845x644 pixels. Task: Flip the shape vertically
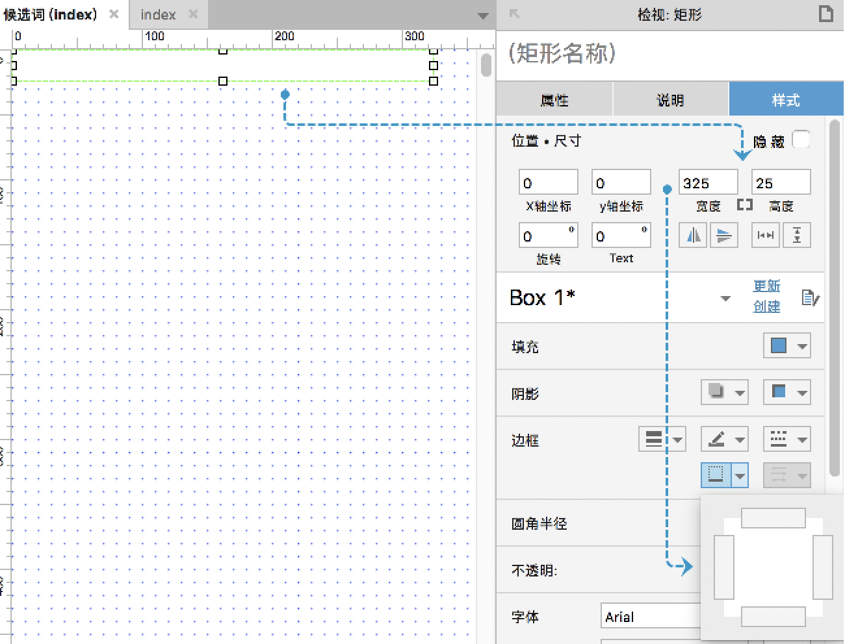[724, 235]
